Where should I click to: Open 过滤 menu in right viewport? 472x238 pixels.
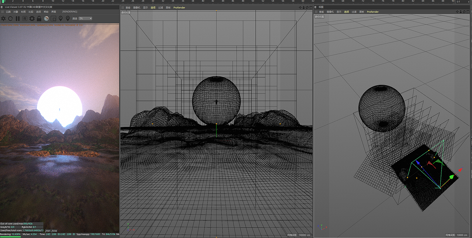coord(354,12)
